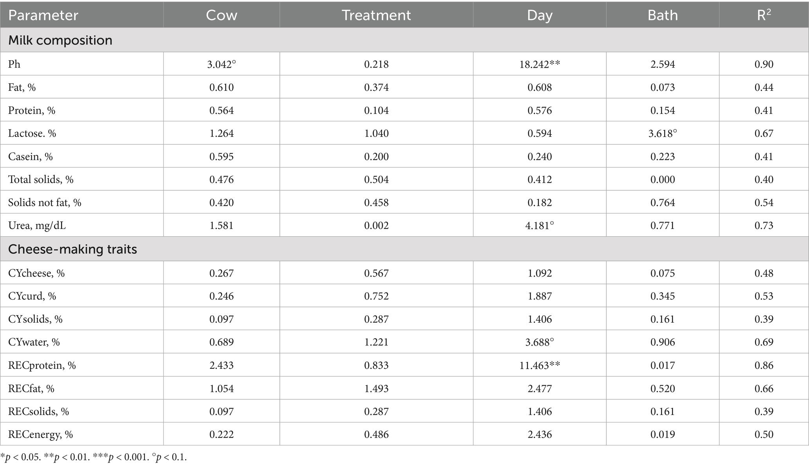Select the Treatment column header

point(376,15)
